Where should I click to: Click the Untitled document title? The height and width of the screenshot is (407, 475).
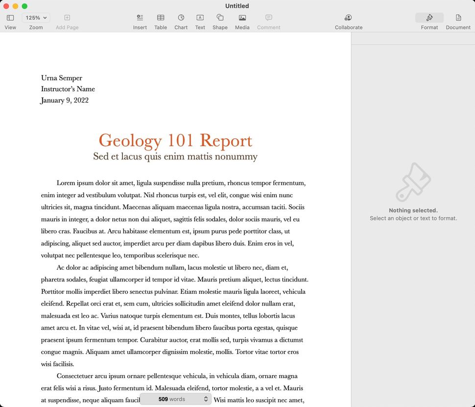click(237, 6)
